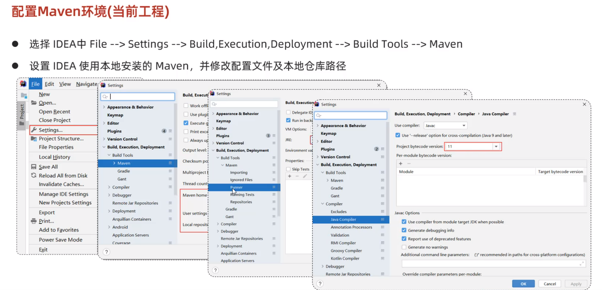Toggle Use '--release' option for cross-compilation
Screen dimensions: 602x290
[x=398, y=135]
